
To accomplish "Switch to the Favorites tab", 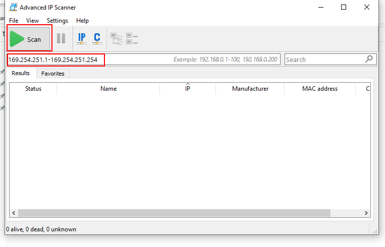I will click(53, 74).
